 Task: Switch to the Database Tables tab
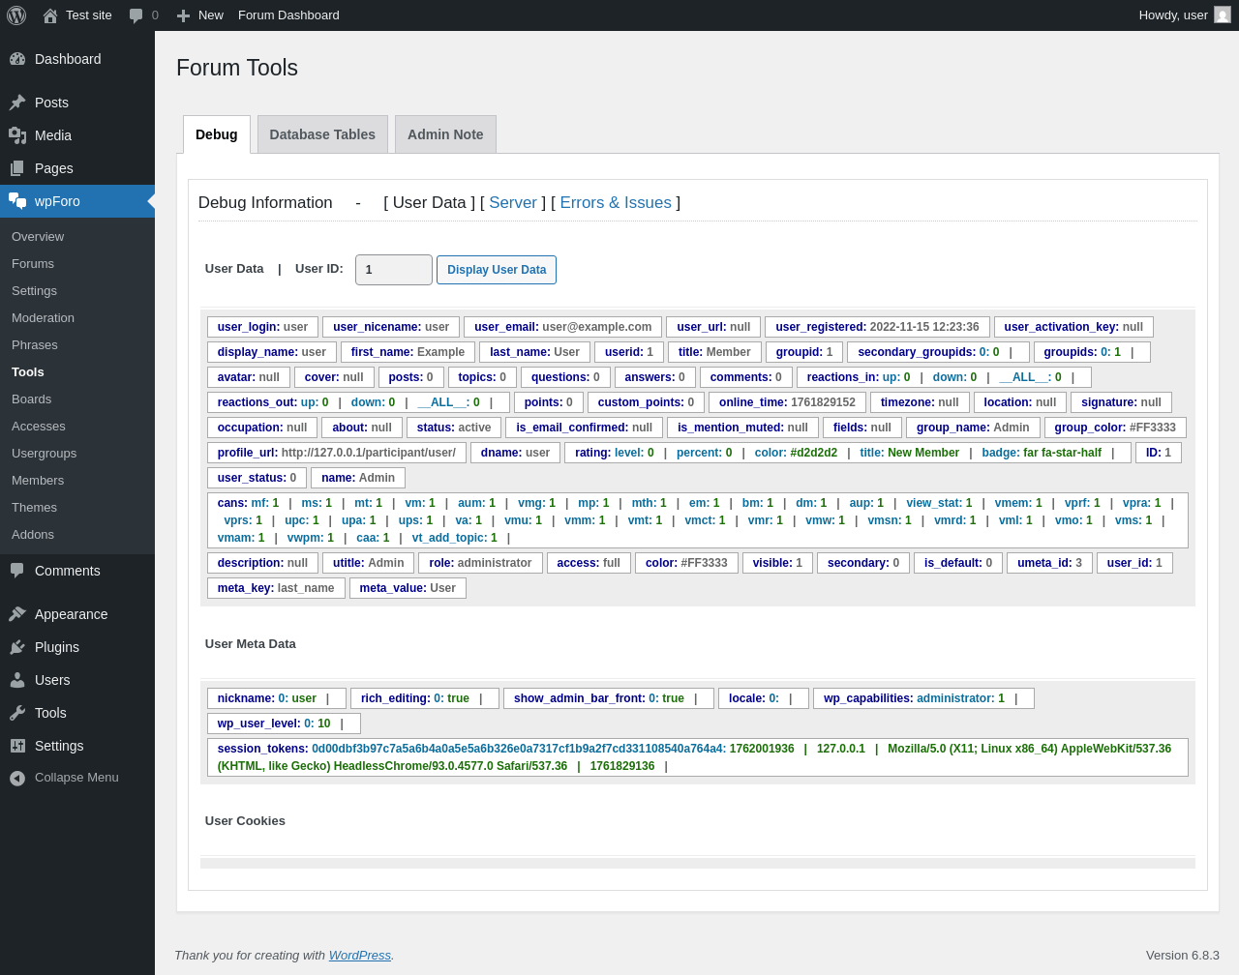322,134
